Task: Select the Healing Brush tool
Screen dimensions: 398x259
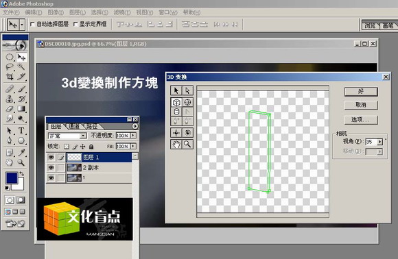Action: point(10,89)
